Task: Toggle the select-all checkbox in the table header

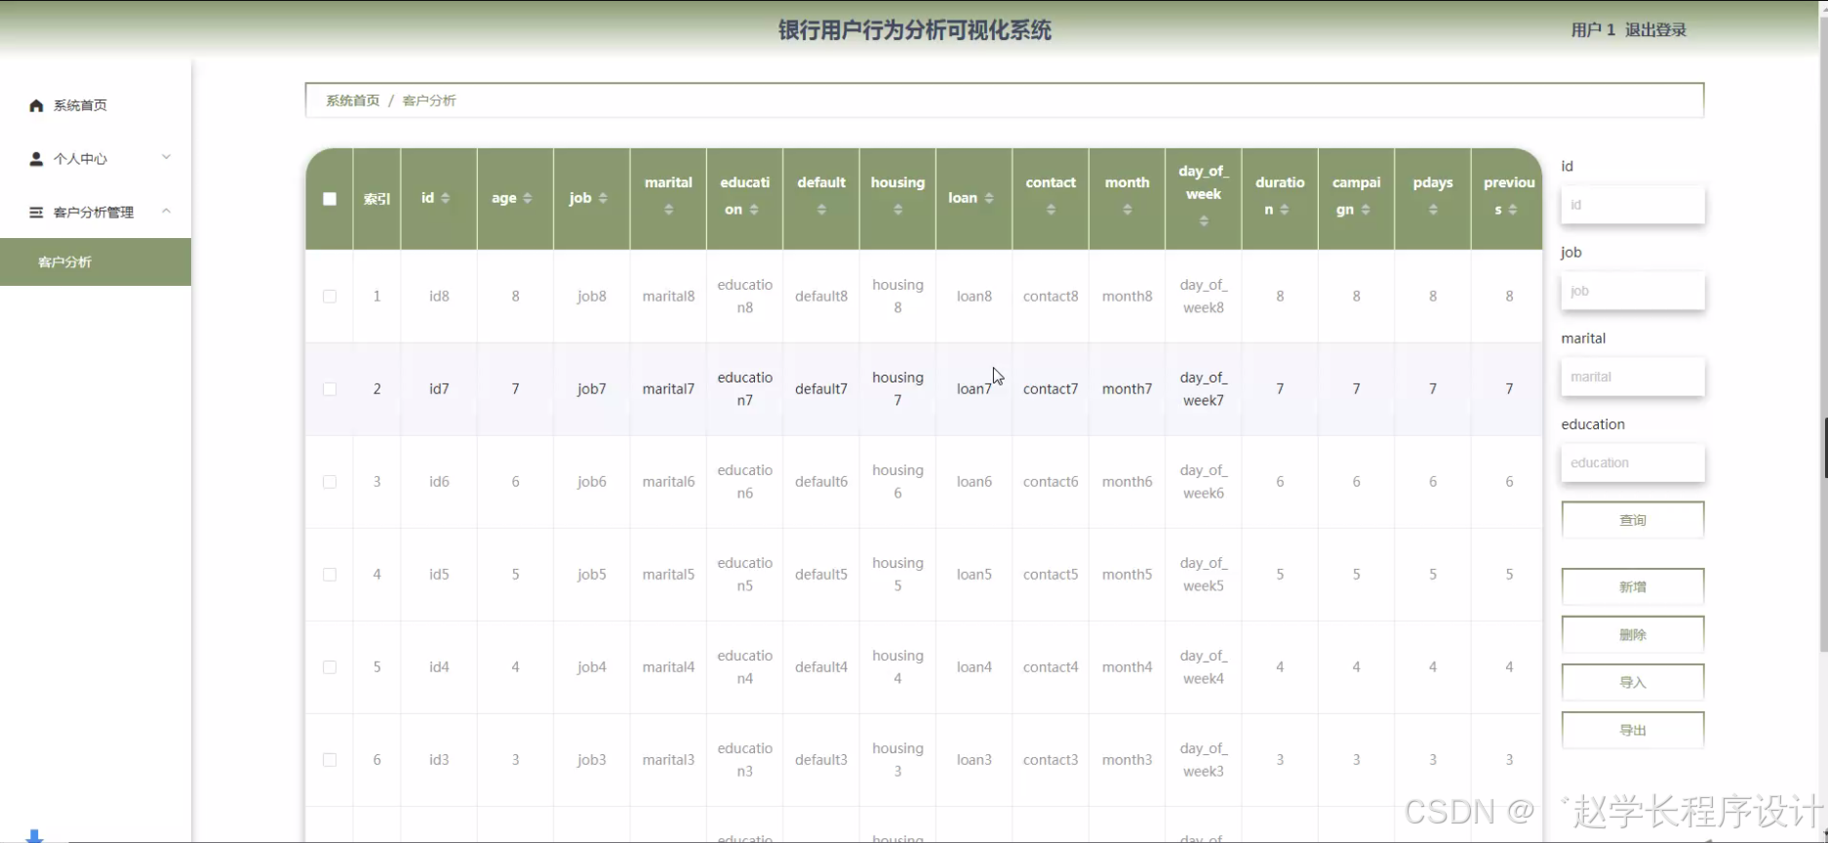Action: click(x=330, y=199)
